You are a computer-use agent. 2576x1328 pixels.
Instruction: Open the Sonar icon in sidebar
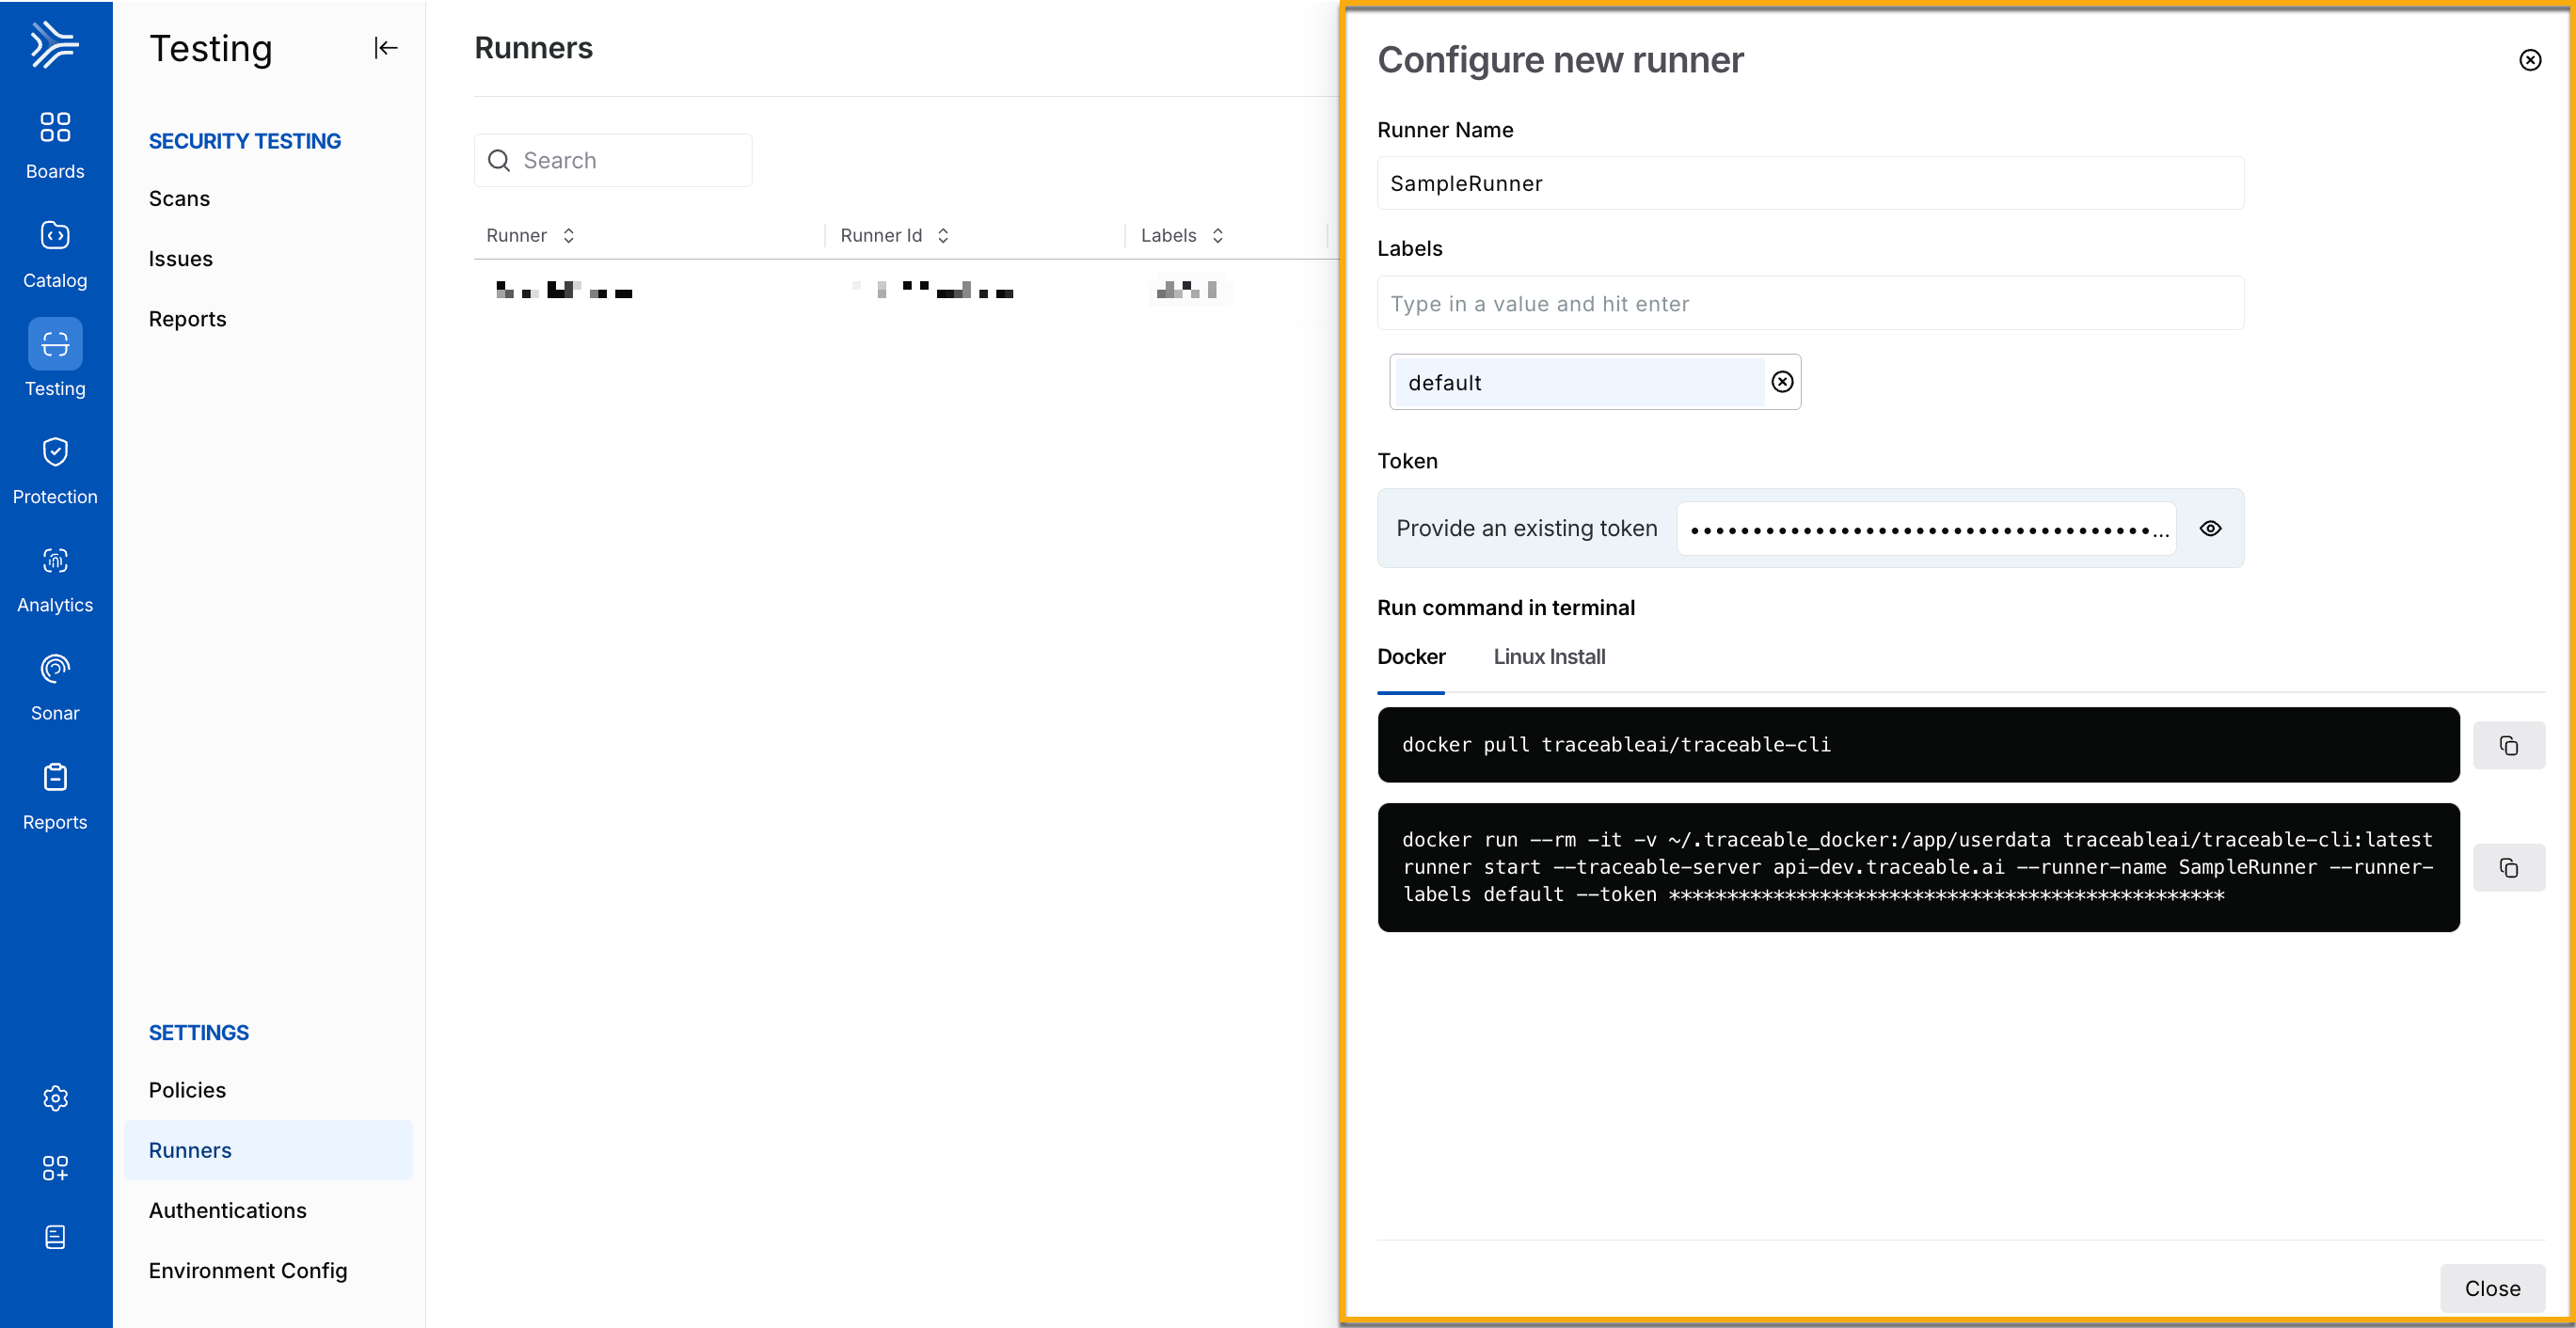[x=55, y=668]
